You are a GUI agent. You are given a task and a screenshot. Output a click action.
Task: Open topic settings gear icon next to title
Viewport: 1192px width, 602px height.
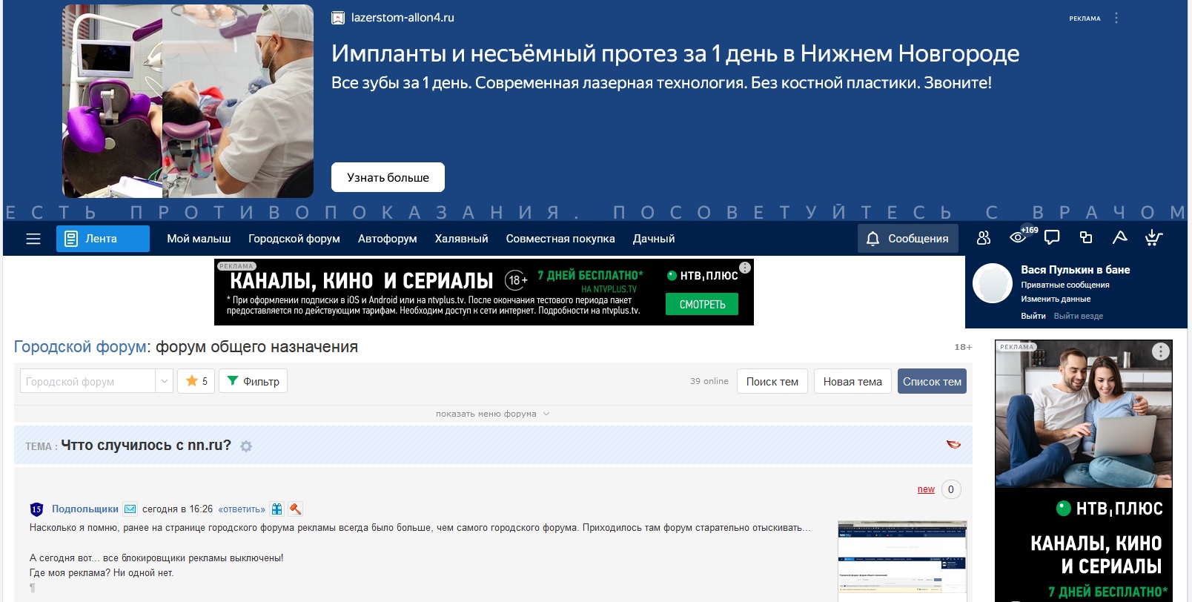pyautogui.click(x=246, y=446)
